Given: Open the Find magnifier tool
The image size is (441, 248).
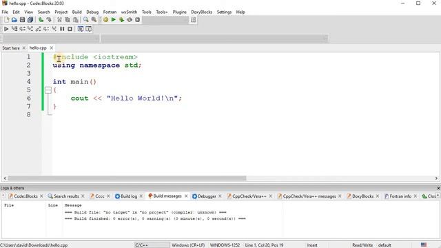Looking at the screenshot, I should tap(85, 20).
